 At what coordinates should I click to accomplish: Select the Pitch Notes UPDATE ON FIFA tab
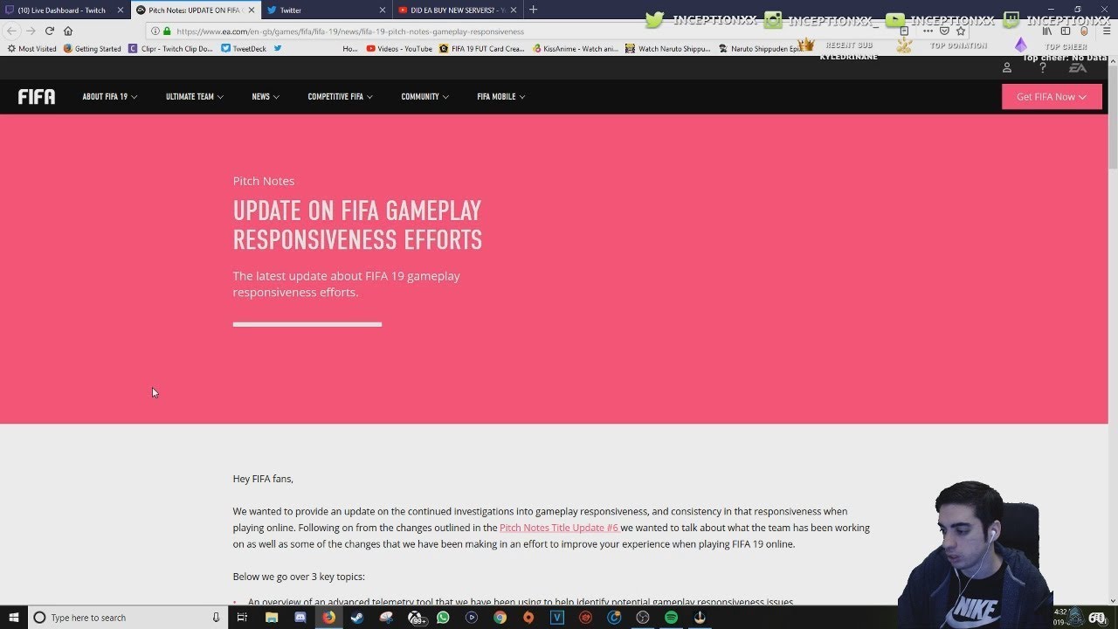coord(196,10)
